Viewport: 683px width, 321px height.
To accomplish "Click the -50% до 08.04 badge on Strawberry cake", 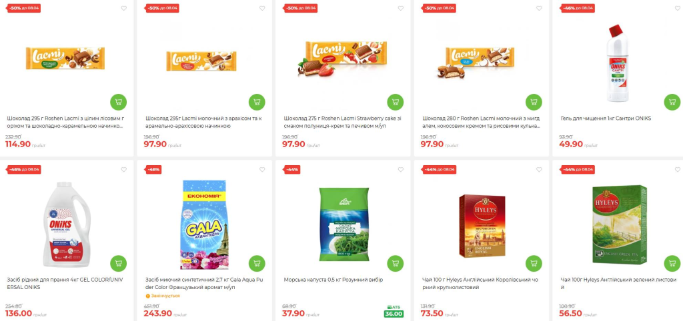I will click(x=301, y=8).
